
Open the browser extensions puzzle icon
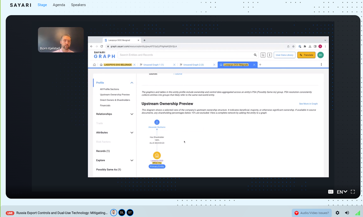(305, 46)
